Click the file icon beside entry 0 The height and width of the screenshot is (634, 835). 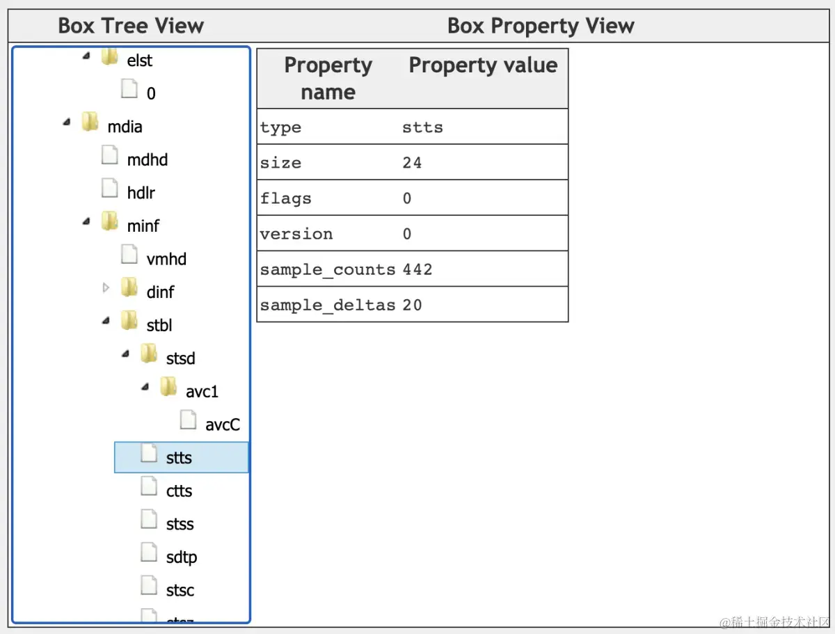[129, 90]
